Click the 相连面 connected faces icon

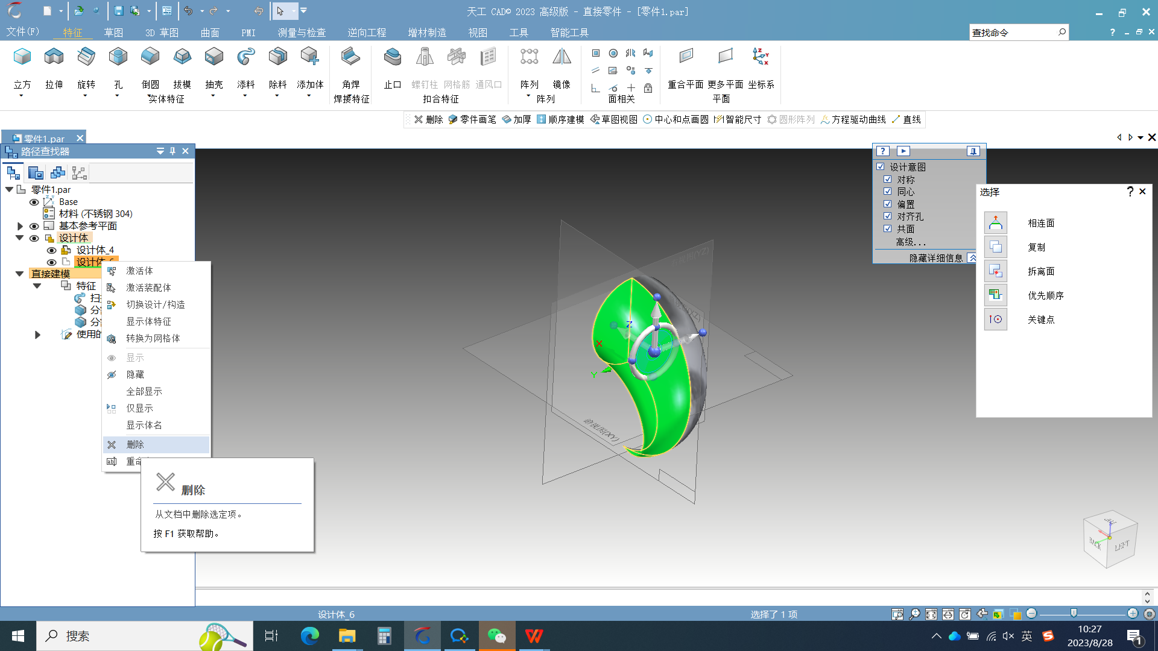[996, 223]
